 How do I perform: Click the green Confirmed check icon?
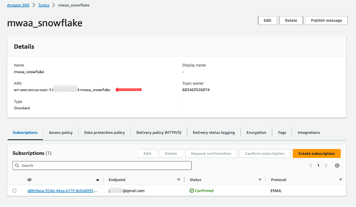tap(192, 190)
